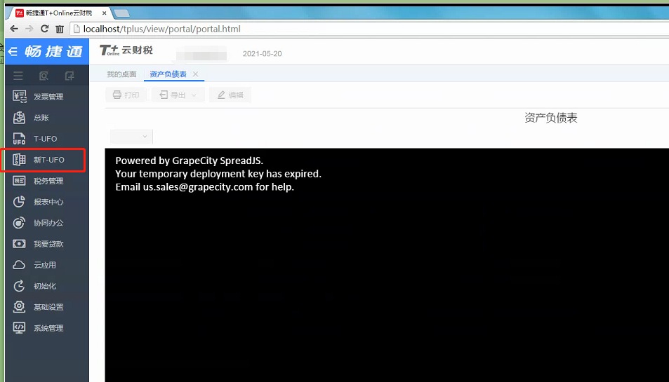Click the 资产负债表 report title
The width and height of the screenshot is (669, 382).
coord(551,118)
